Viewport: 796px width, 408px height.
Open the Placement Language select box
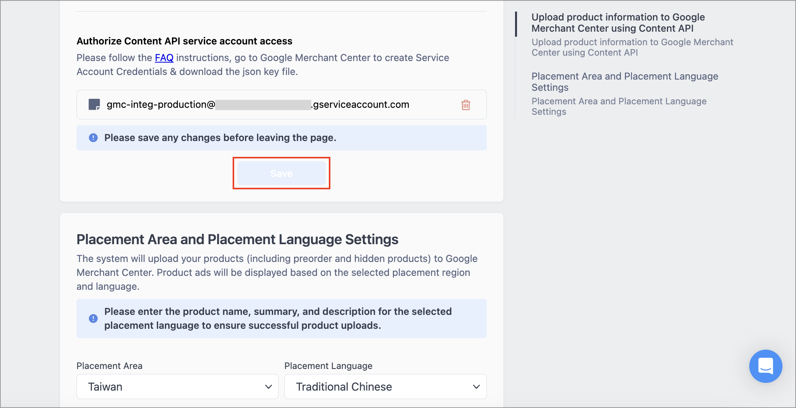(385, 386)
